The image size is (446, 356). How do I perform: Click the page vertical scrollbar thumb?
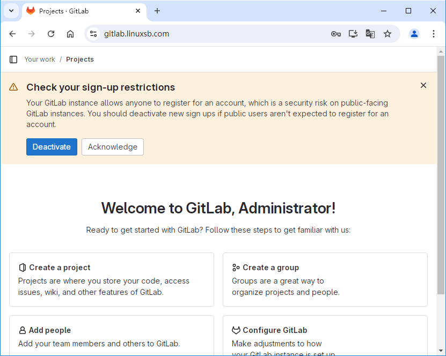tap(441, 175)
